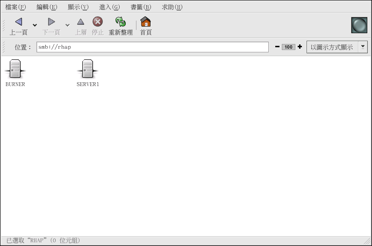Click the location field showing smb://rhap

152,47
